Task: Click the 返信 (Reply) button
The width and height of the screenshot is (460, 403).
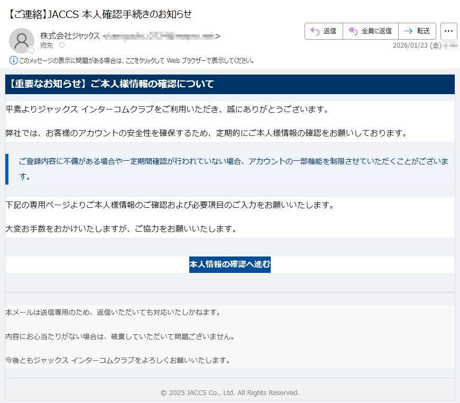Action: [x=324, y=31]
